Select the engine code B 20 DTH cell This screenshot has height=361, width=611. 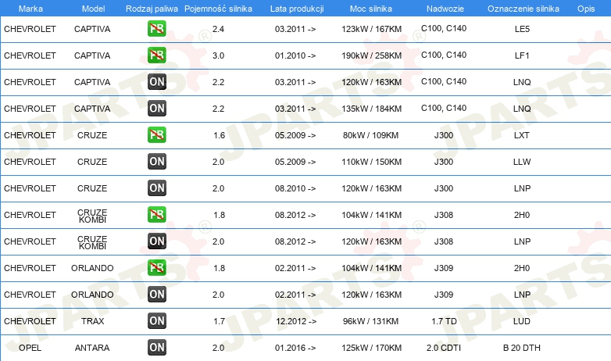click(x=522, y=348)
